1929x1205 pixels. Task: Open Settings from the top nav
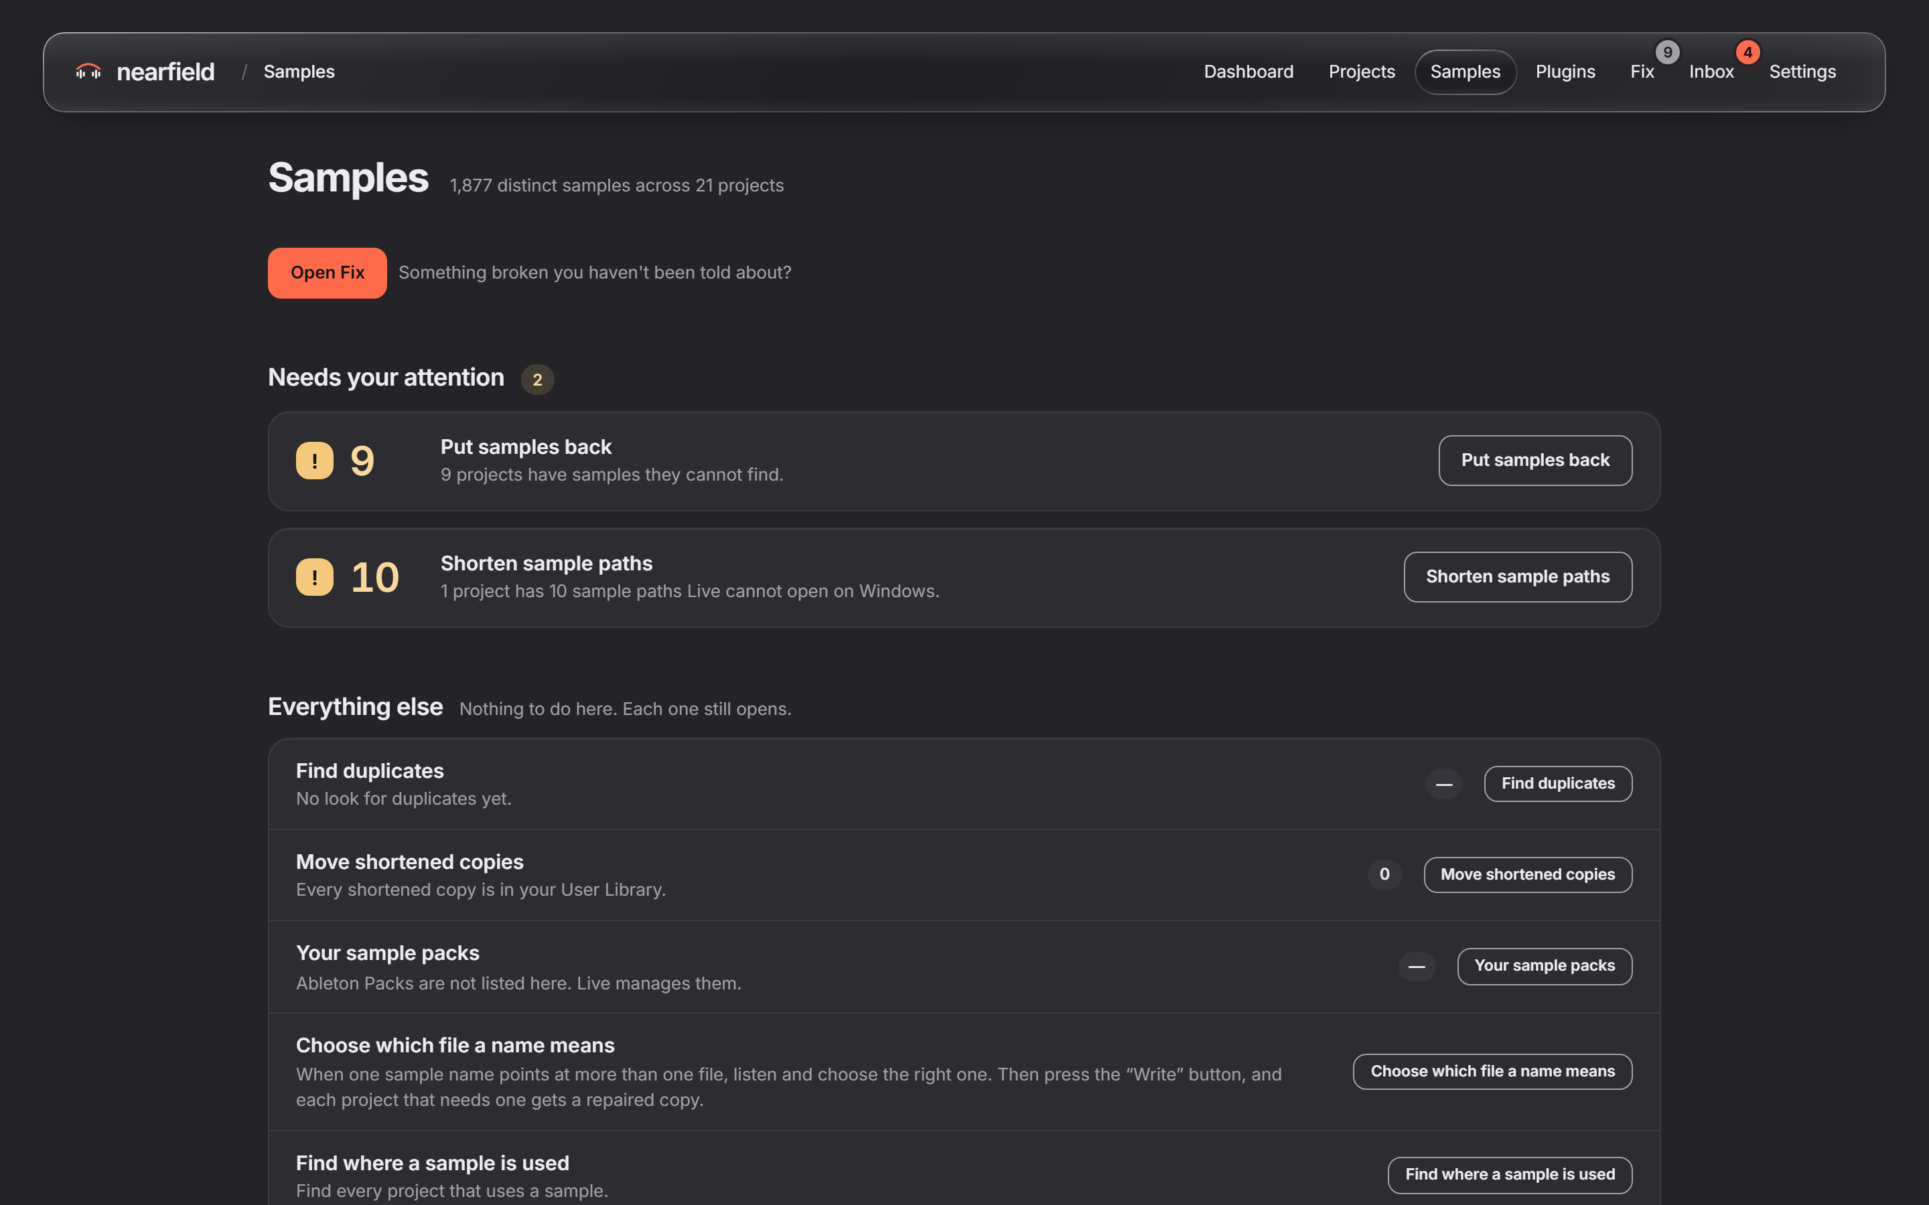pyautogui.click(x=1802, y=72)
